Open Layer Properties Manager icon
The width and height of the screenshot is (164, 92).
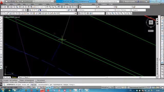[x=30, y=10]
